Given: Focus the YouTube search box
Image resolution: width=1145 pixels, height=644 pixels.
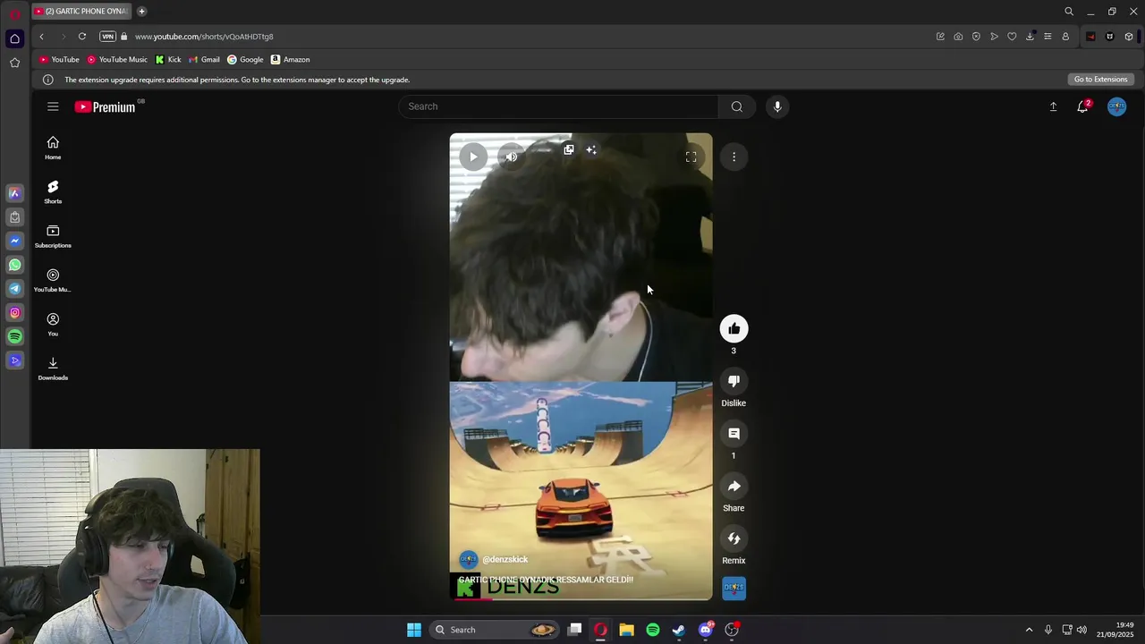Looking at the screenshot, I should (x=558, y=106).
